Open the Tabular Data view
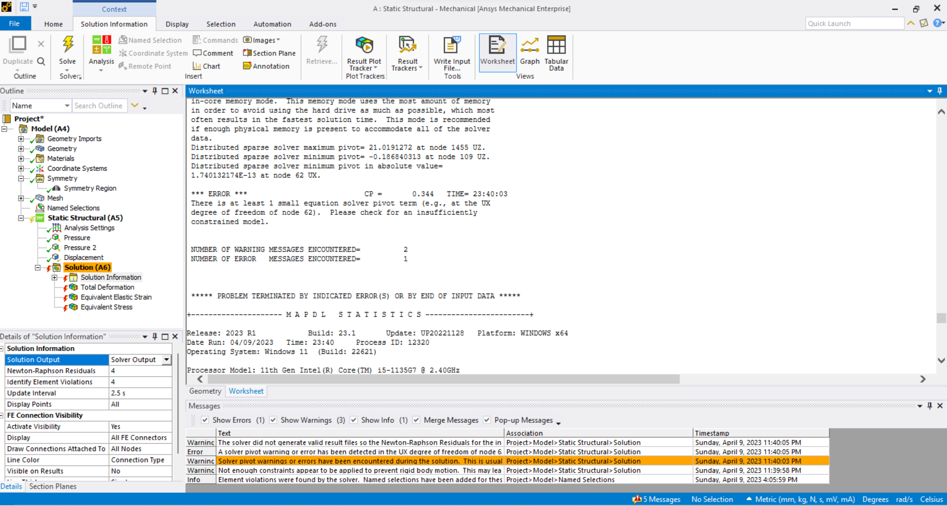947x506 pixels. (x=556, y=53)
